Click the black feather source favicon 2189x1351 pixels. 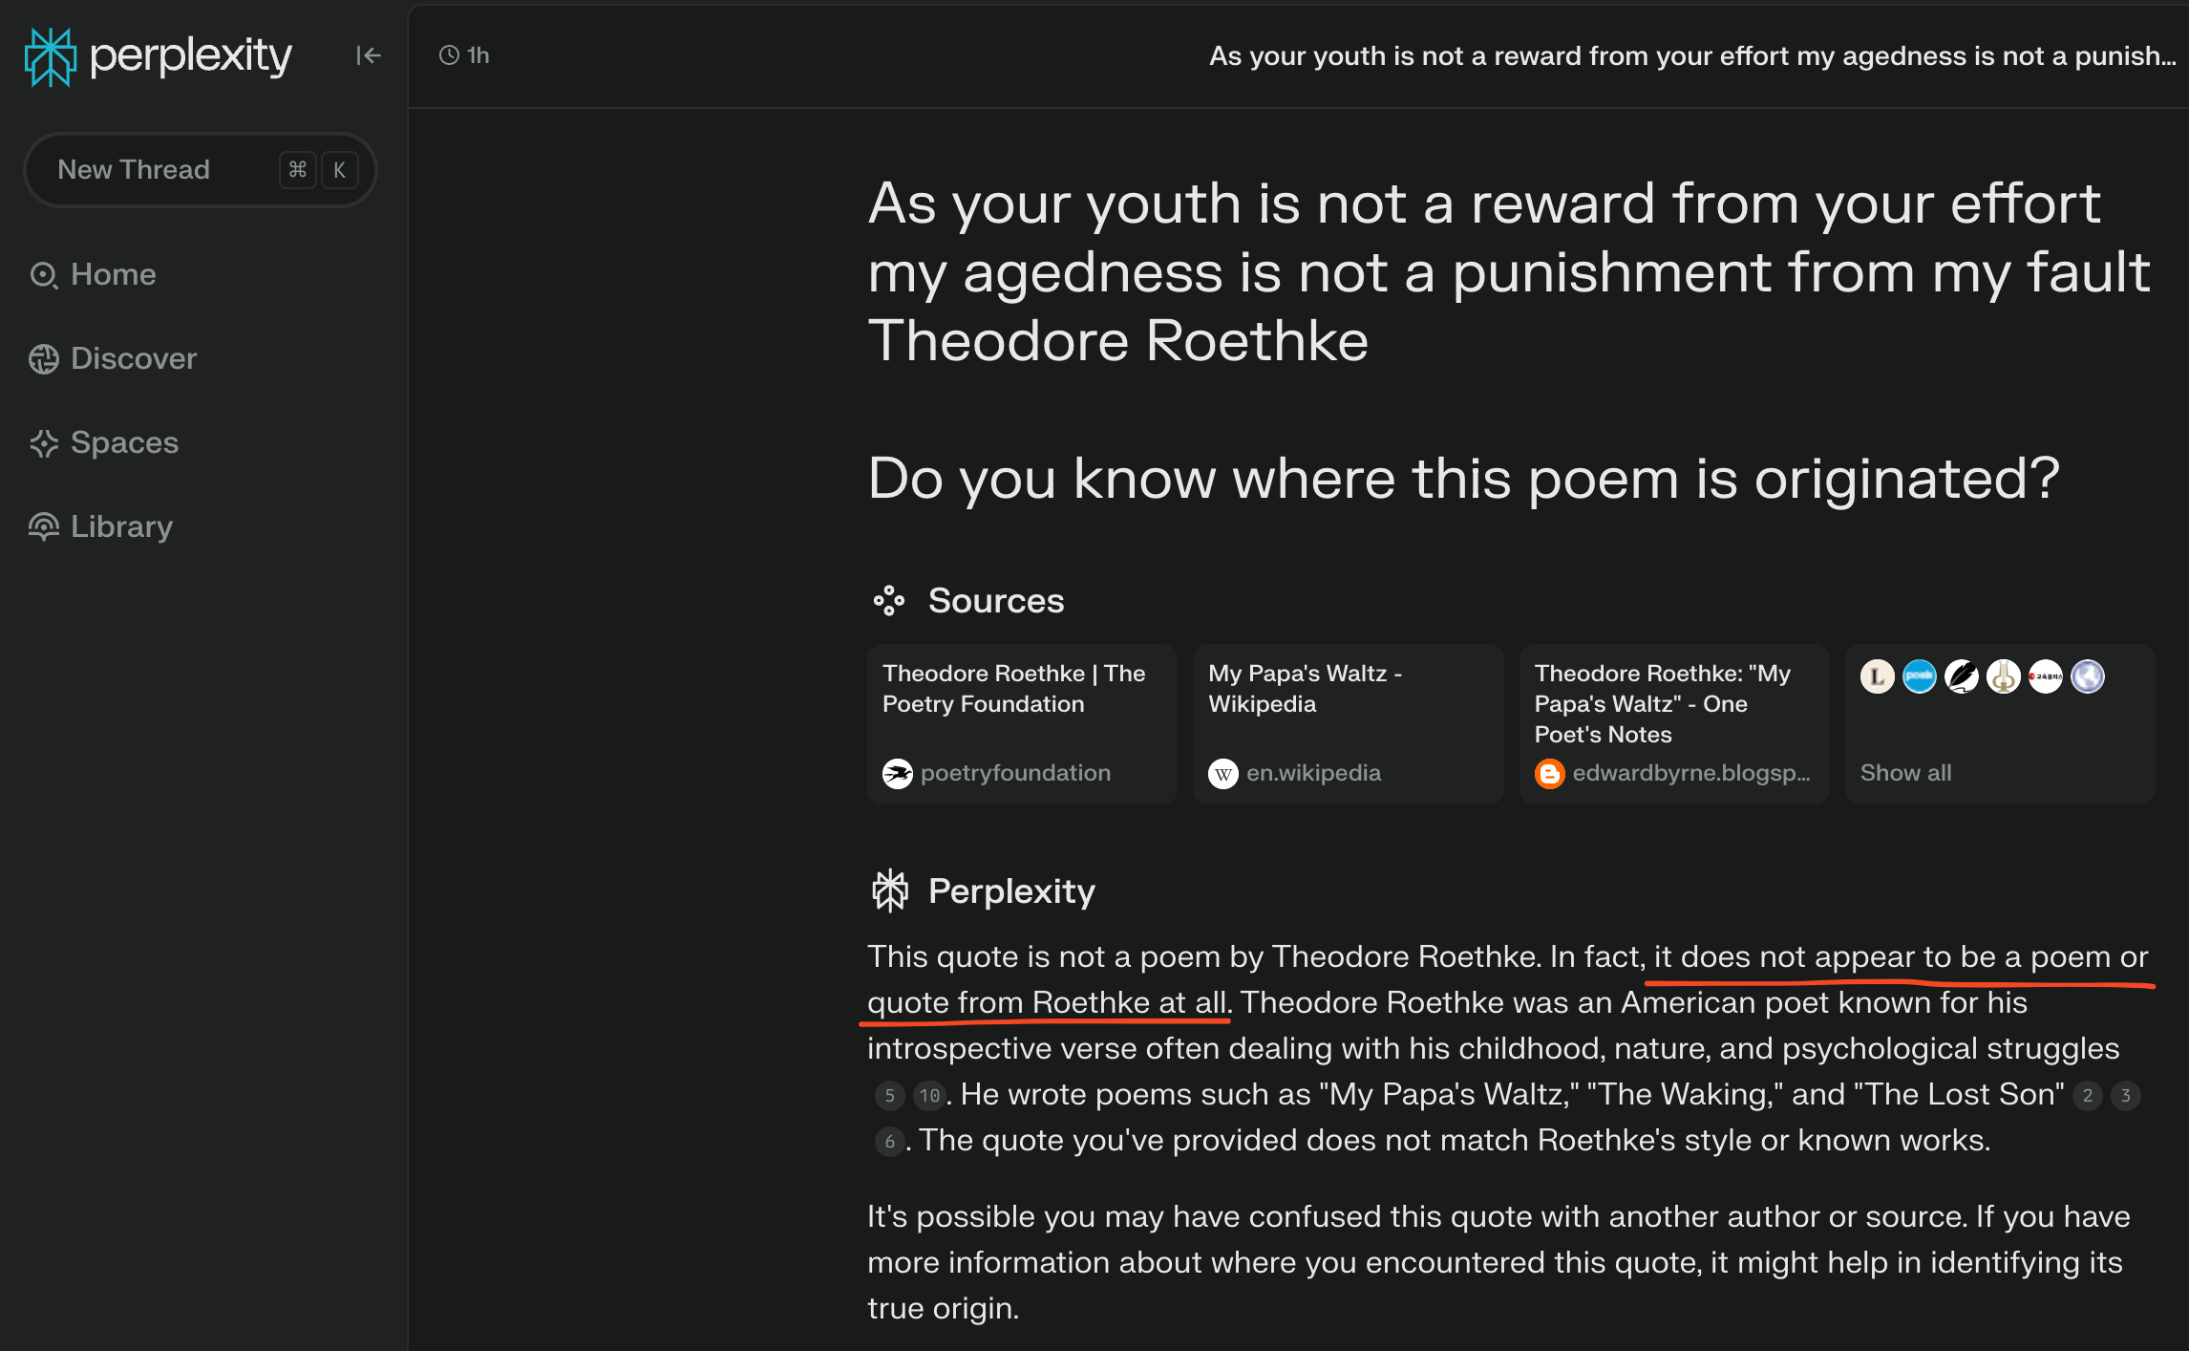pos(1962,676)
